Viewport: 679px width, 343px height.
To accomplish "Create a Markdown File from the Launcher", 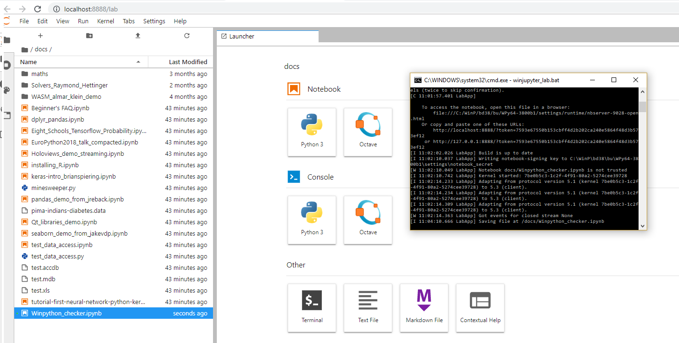I will click(424, 308).
